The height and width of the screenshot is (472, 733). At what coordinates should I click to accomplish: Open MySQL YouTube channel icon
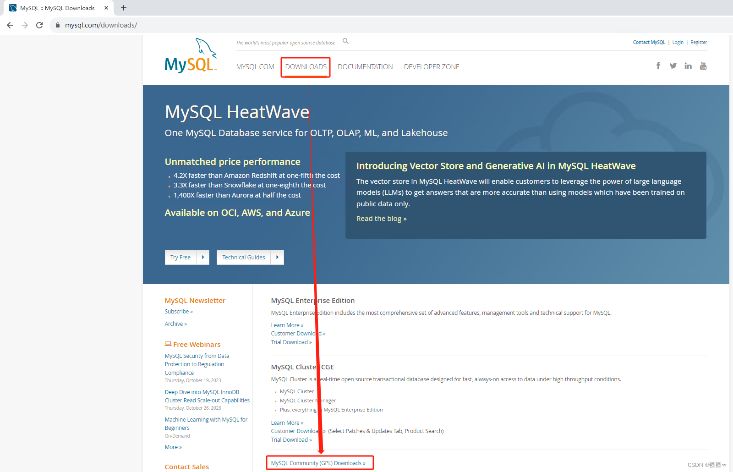coord(703,66)
